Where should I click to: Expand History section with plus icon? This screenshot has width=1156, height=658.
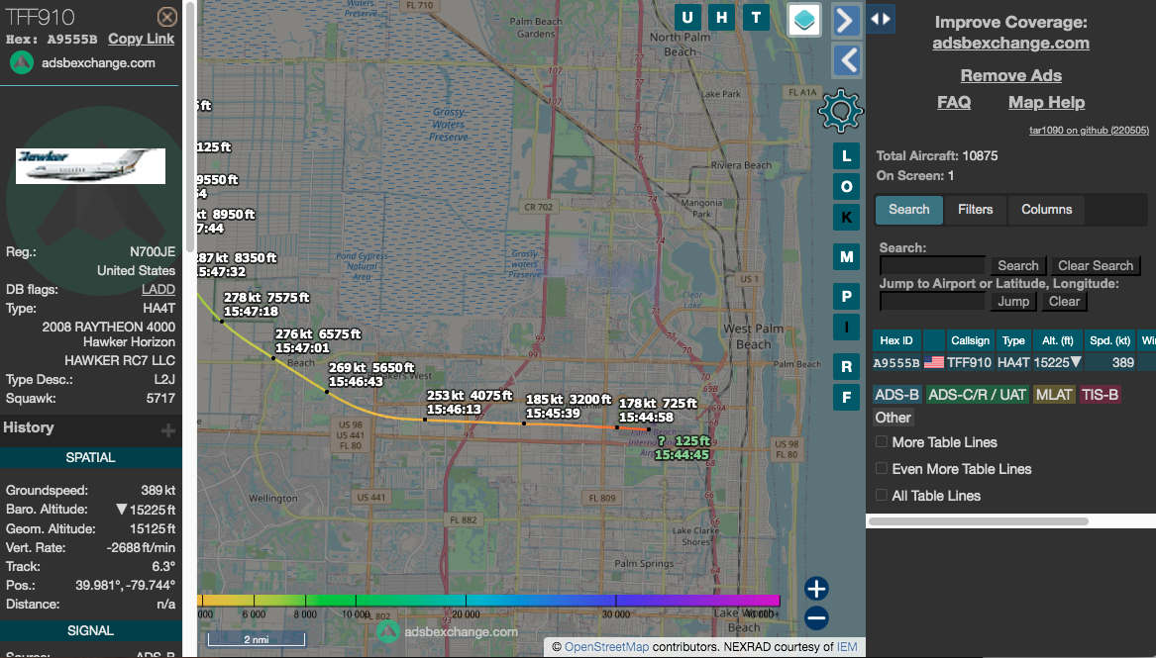[168, 429]
